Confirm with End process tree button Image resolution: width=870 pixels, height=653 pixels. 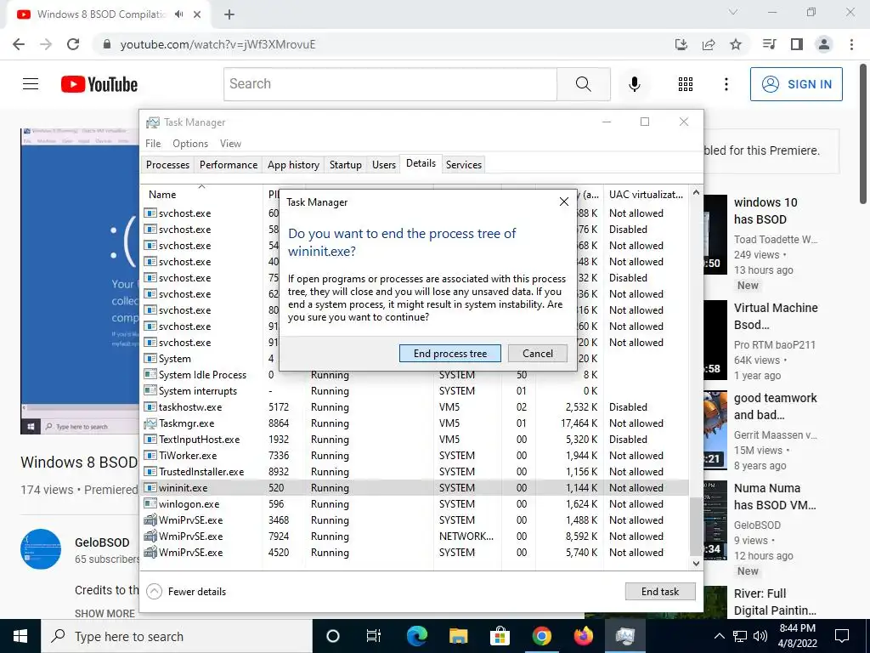click(x=450, y=353)
